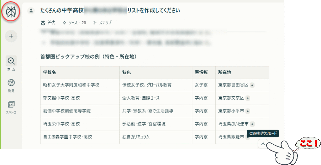Switch to the ソース・20 tab

74,23
